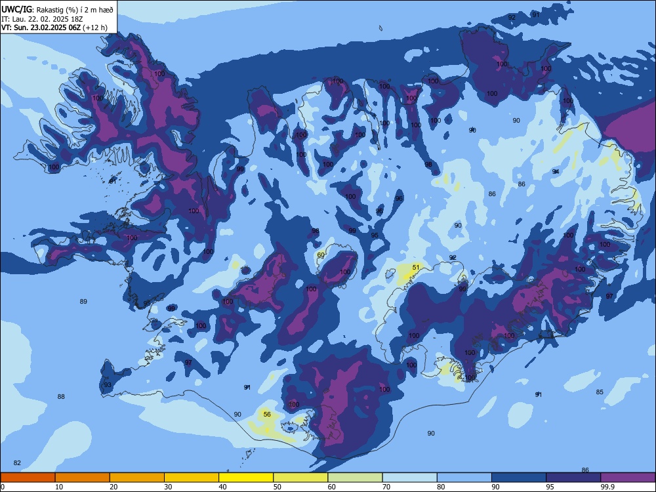Click the color-scale tick label 30

coord(168,487)
